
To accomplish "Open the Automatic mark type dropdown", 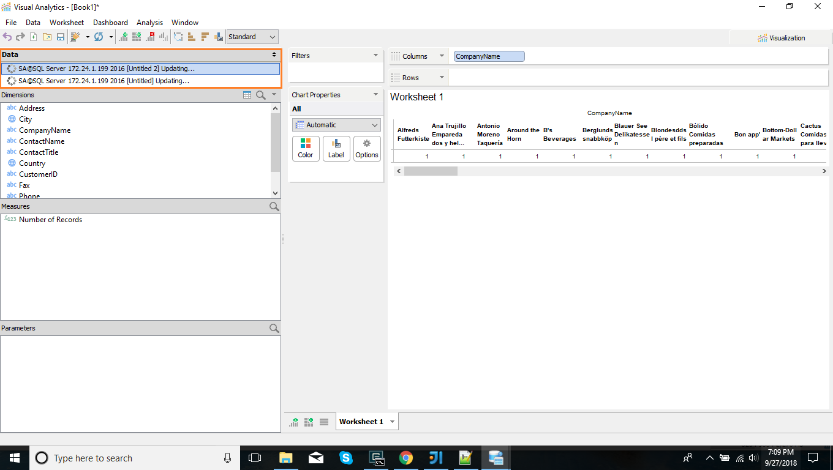I will (336, 125).
